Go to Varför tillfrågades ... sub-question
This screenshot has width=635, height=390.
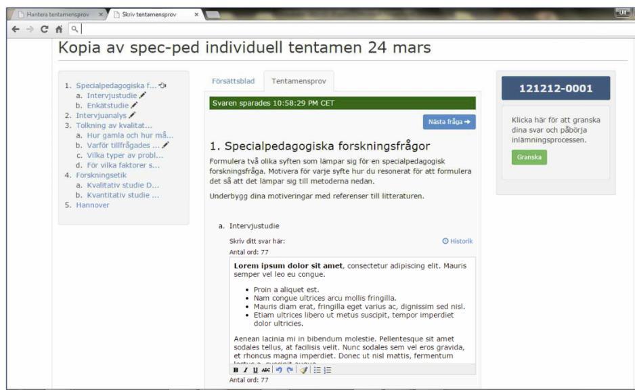tap(123, 145)
